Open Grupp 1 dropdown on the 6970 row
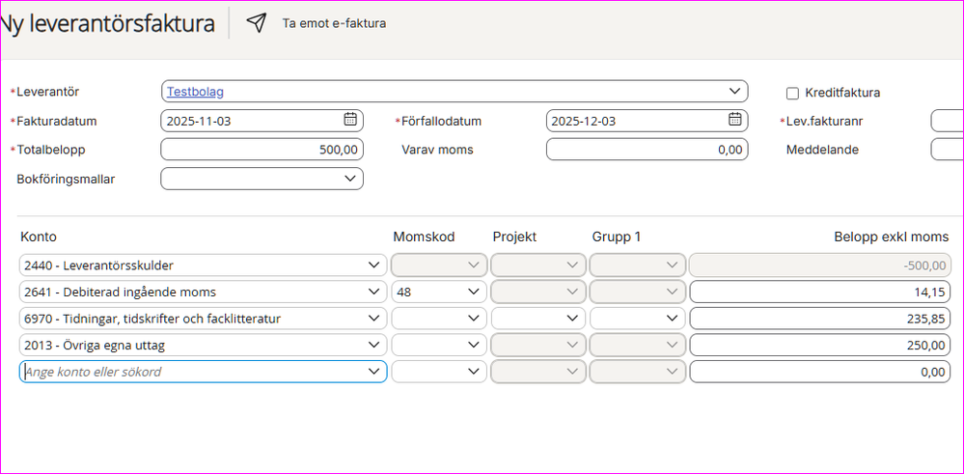Image resolution: width=964 pixels, height=474 pixels. point(638,318)
